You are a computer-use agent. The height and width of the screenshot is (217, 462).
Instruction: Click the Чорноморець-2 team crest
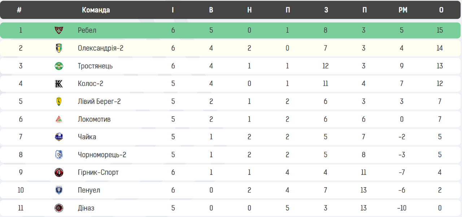click(x=59, y=155)
